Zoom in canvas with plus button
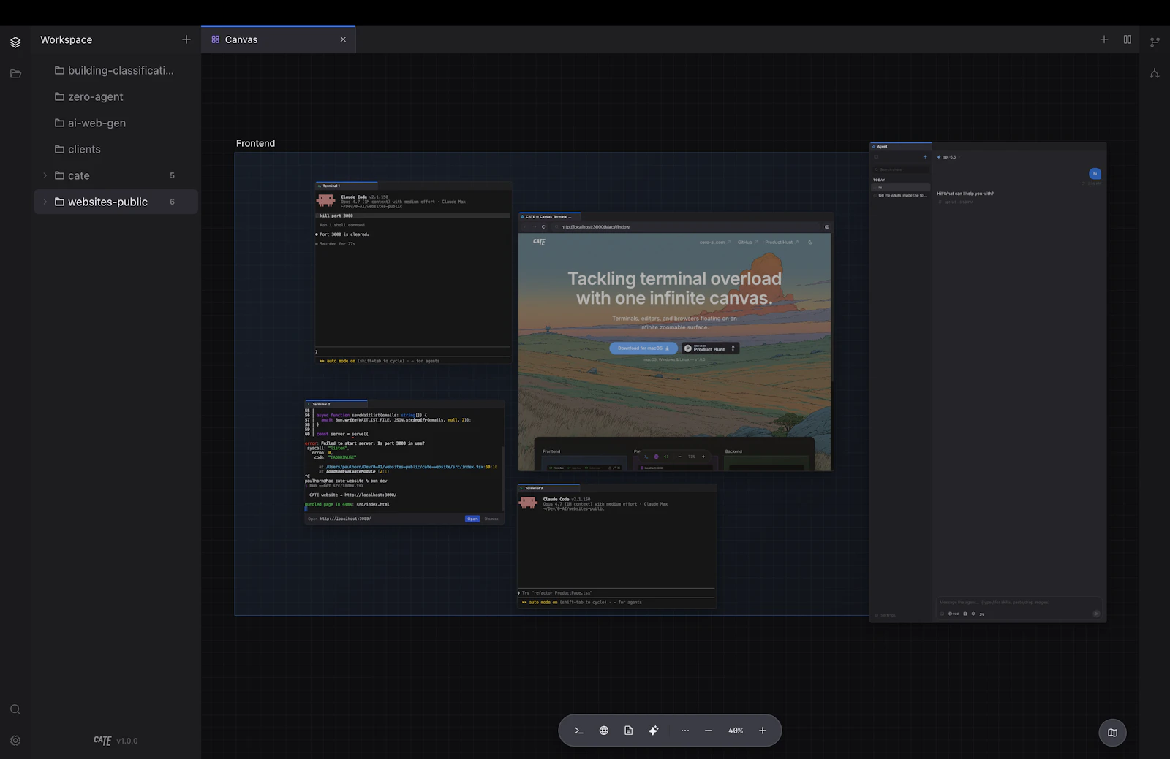The width and height of the screenshot is (1170, 759). 763,731
